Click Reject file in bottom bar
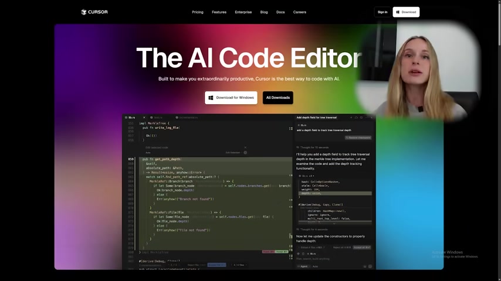Image resolution: width=501 pixels, height=281 pixels. point(197,265)
